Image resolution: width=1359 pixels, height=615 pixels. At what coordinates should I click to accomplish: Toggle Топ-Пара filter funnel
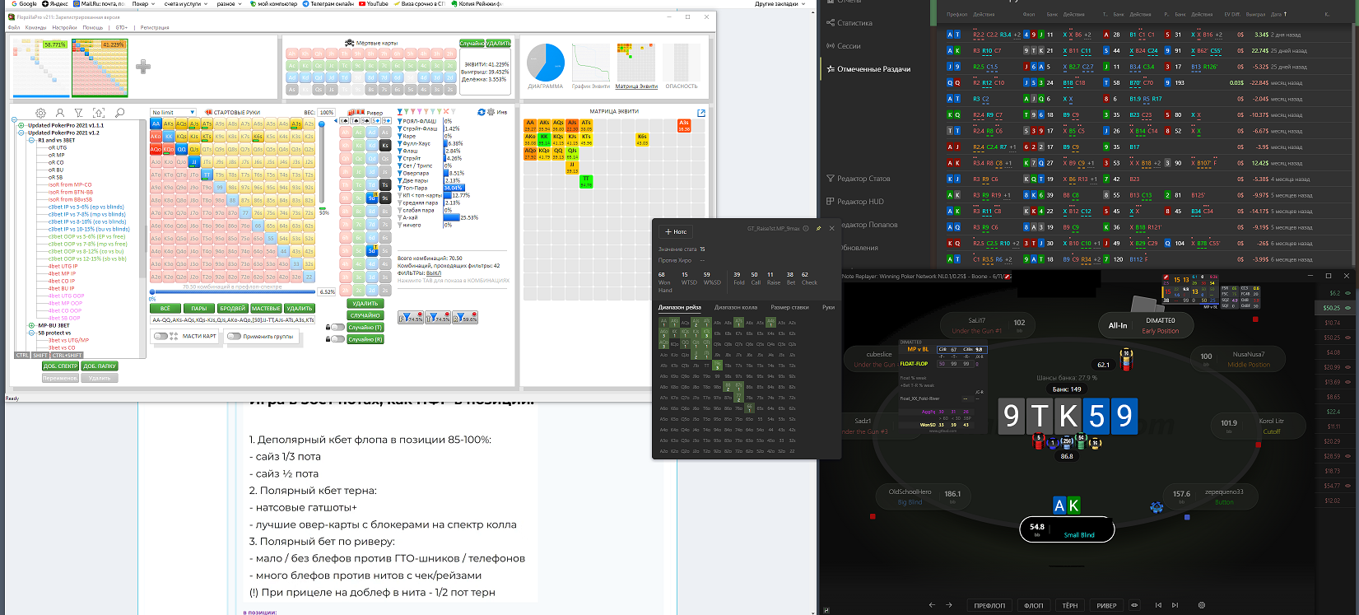400,188
